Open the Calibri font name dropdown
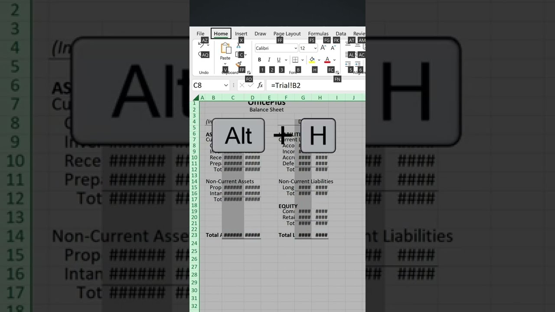The image size is (555, 312). 296,49
